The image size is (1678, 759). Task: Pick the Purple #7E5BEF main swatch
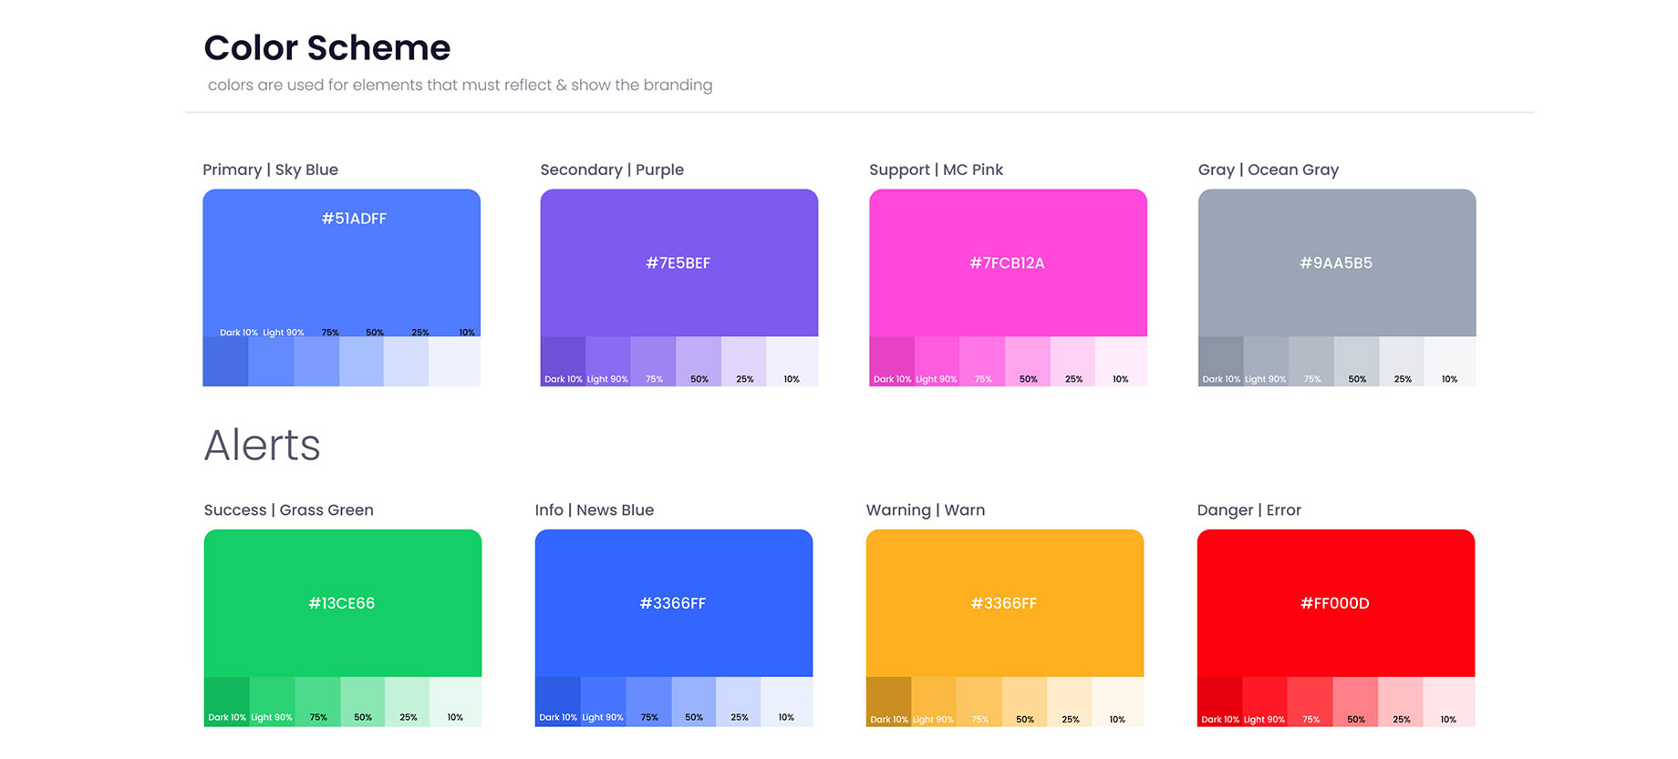[x=678, y=262]
